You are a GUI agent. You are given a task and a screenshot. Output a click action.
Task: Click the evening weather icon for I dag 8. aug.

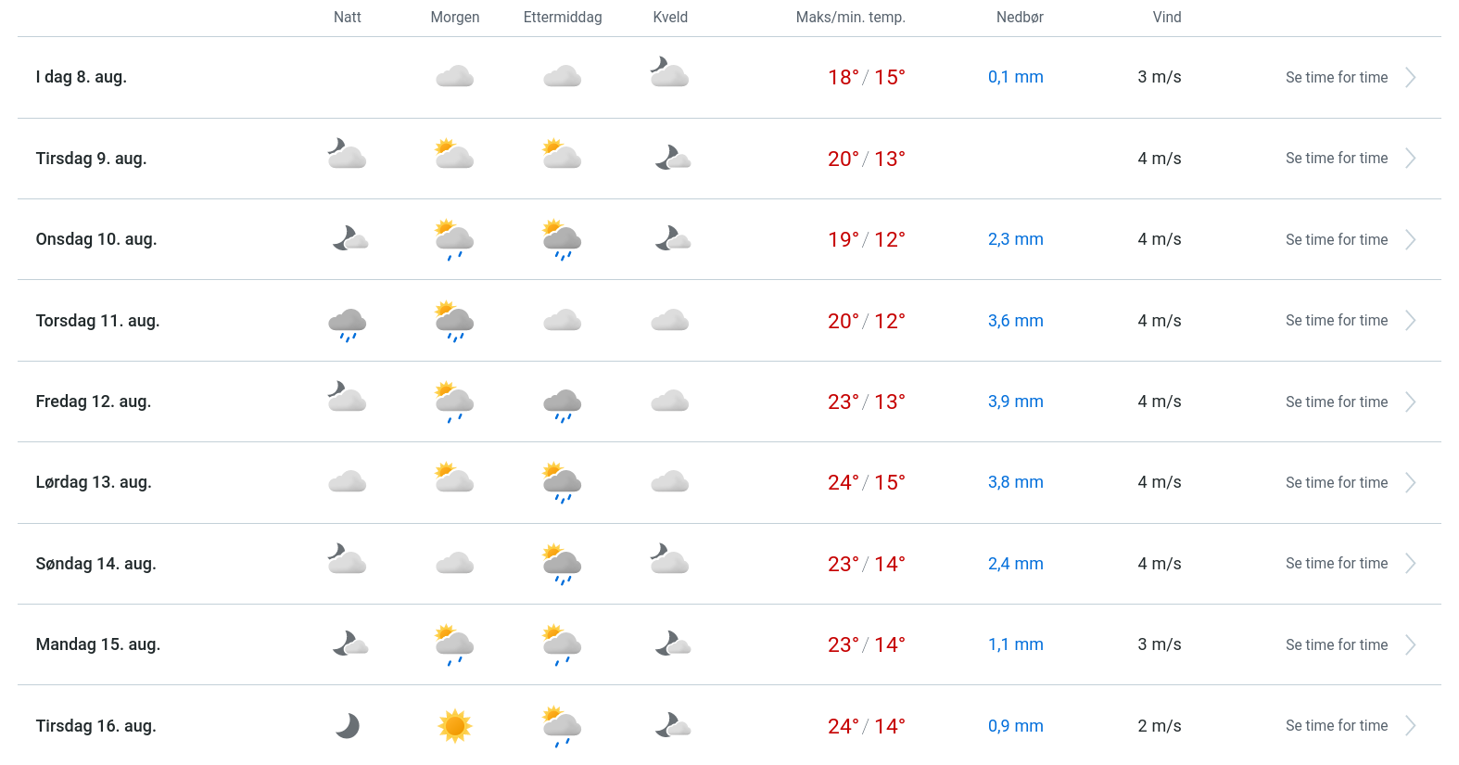pos(669,73)
